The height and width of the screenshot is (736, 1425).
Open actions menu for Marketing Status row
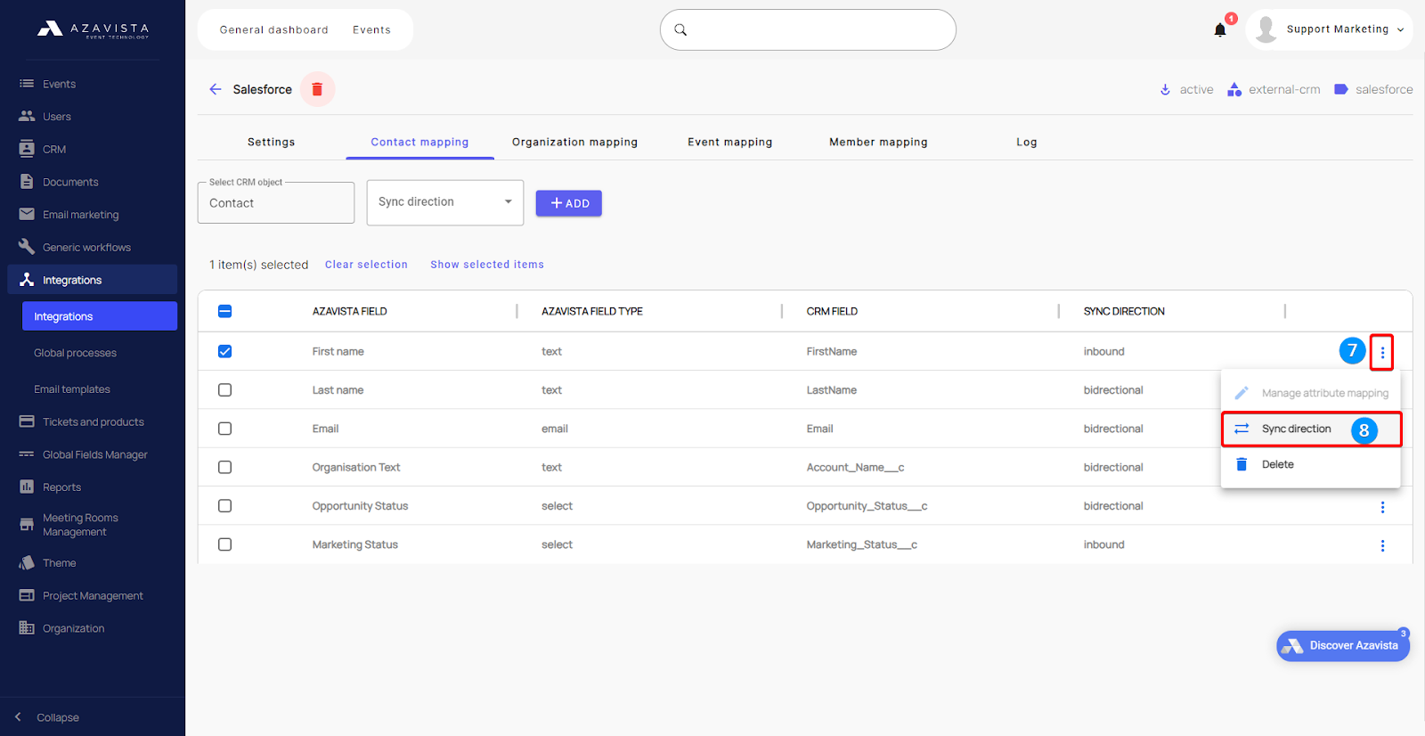pyautogui.click(x=1382, y=545)
